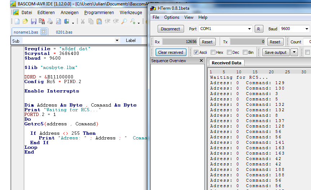Refresh ports with the R button
Image resolution: width=311 pixels, height=190 pixels.
click(259, 29)
